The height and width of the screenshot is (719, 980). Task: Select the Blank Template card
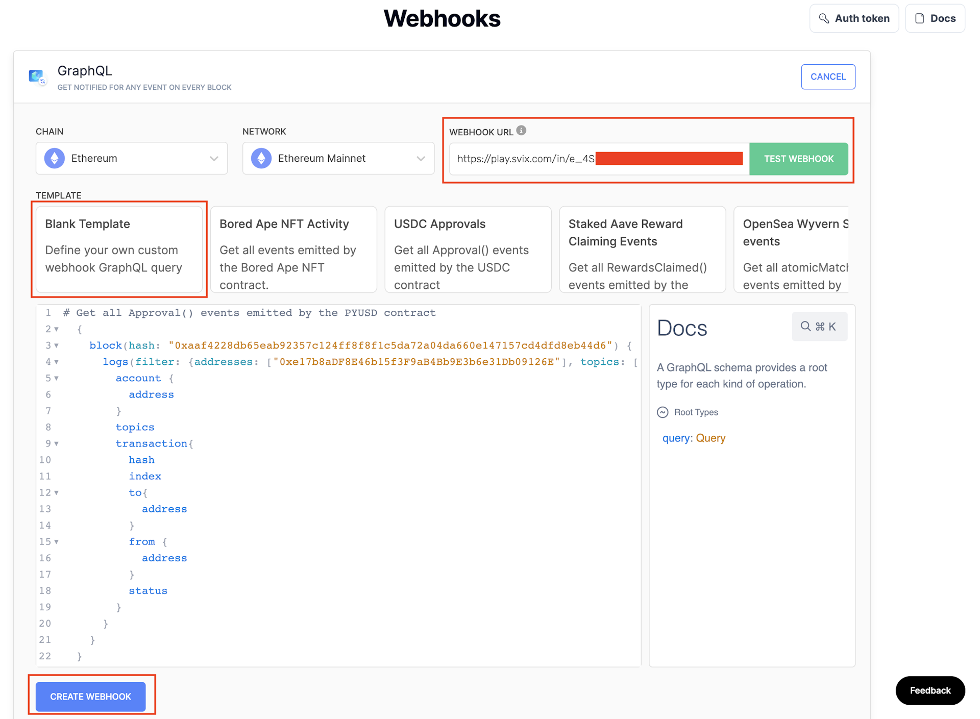coord(119,249)
